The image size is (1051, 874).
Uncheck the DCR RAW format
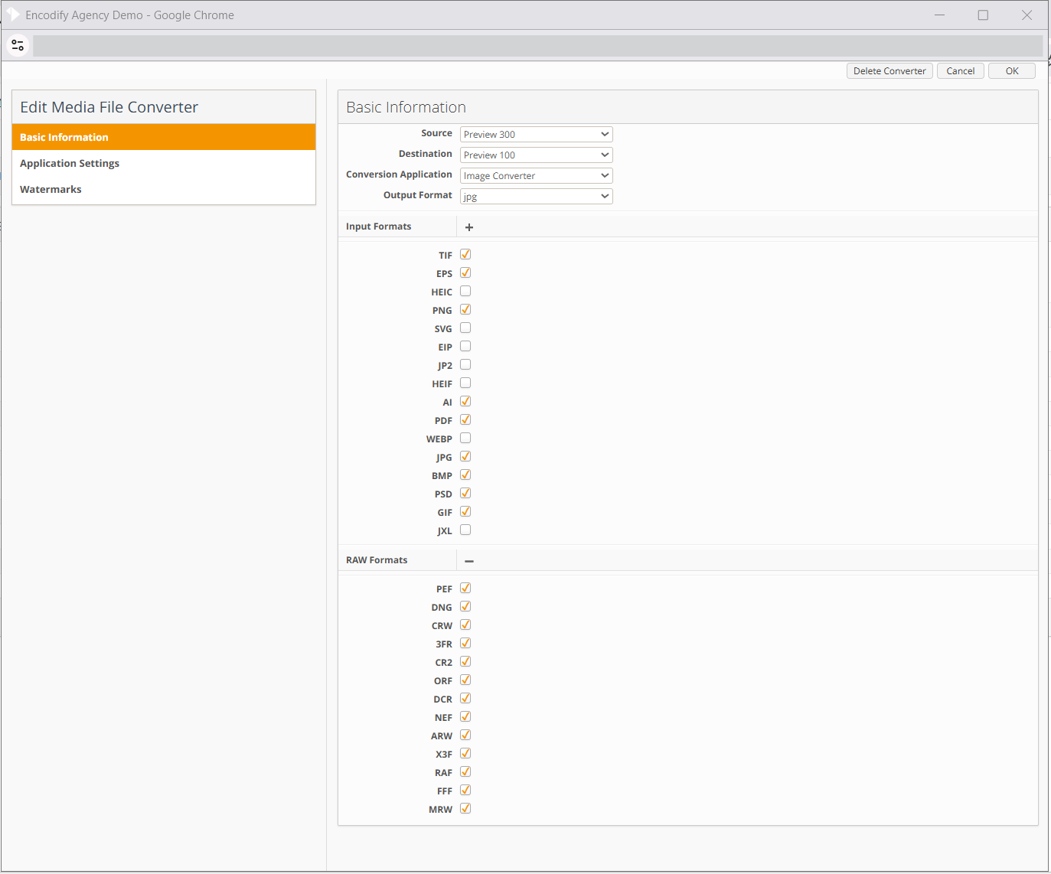(x=465, y=698)
